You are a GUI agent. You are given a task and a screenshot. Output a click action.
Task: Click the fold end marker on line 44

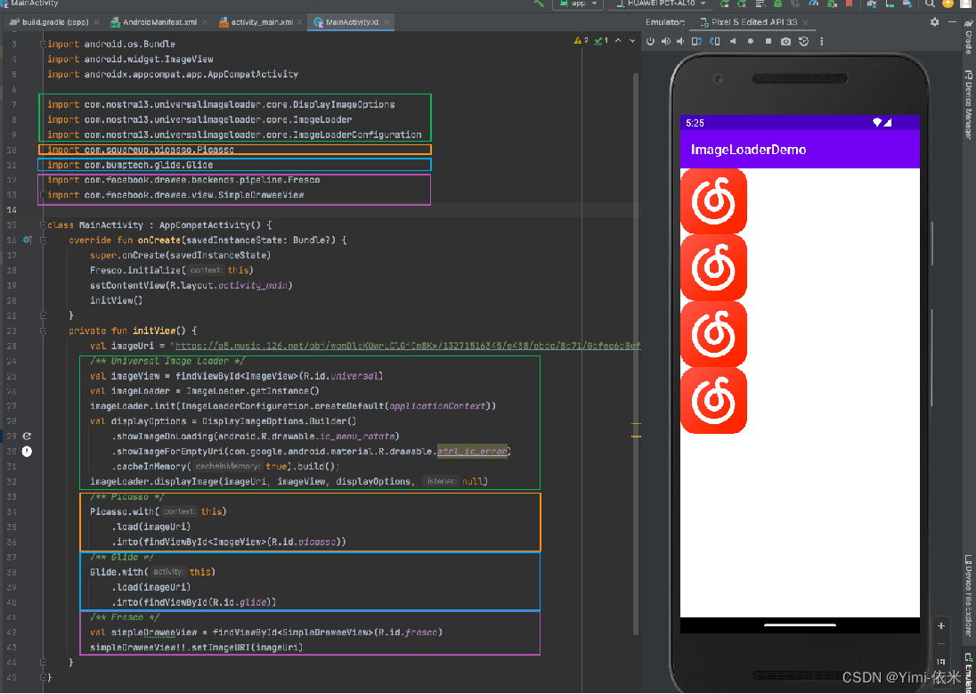point(43,662)
